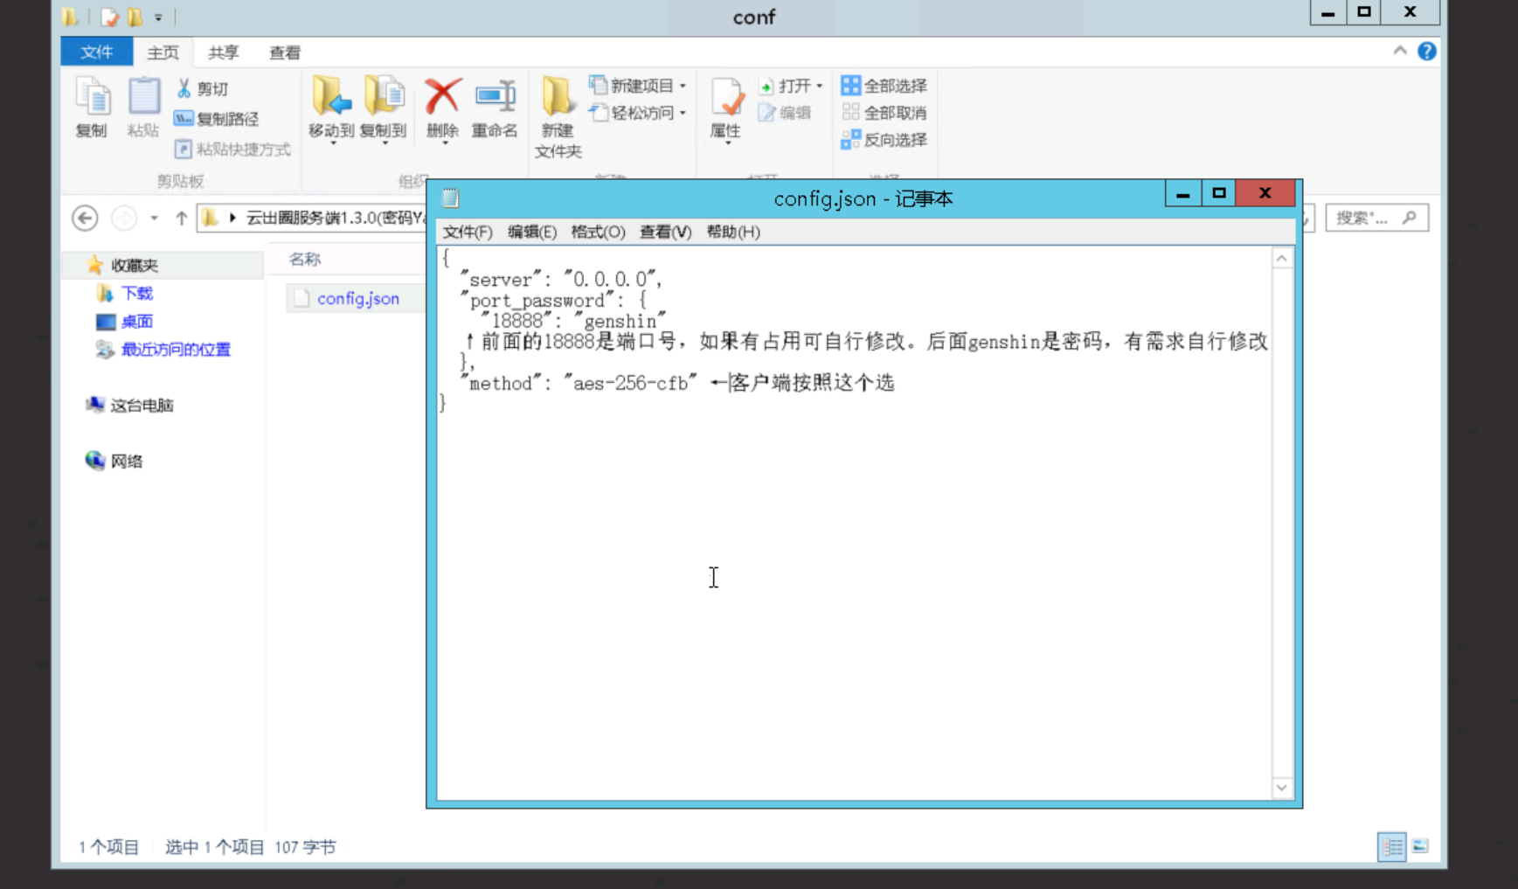Click Select none (全部取消) option
1518x889 pixels.
(884, 113)
